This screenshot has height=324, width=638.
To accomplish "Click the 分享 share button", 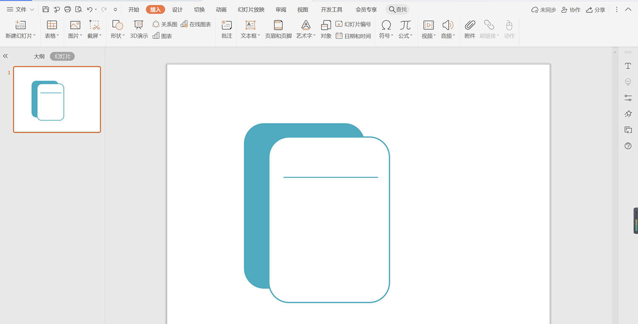I will click(595, 9).
